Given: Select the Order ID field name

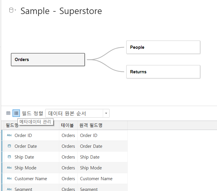Looking at the screenshot, I should tap(23, 135).
